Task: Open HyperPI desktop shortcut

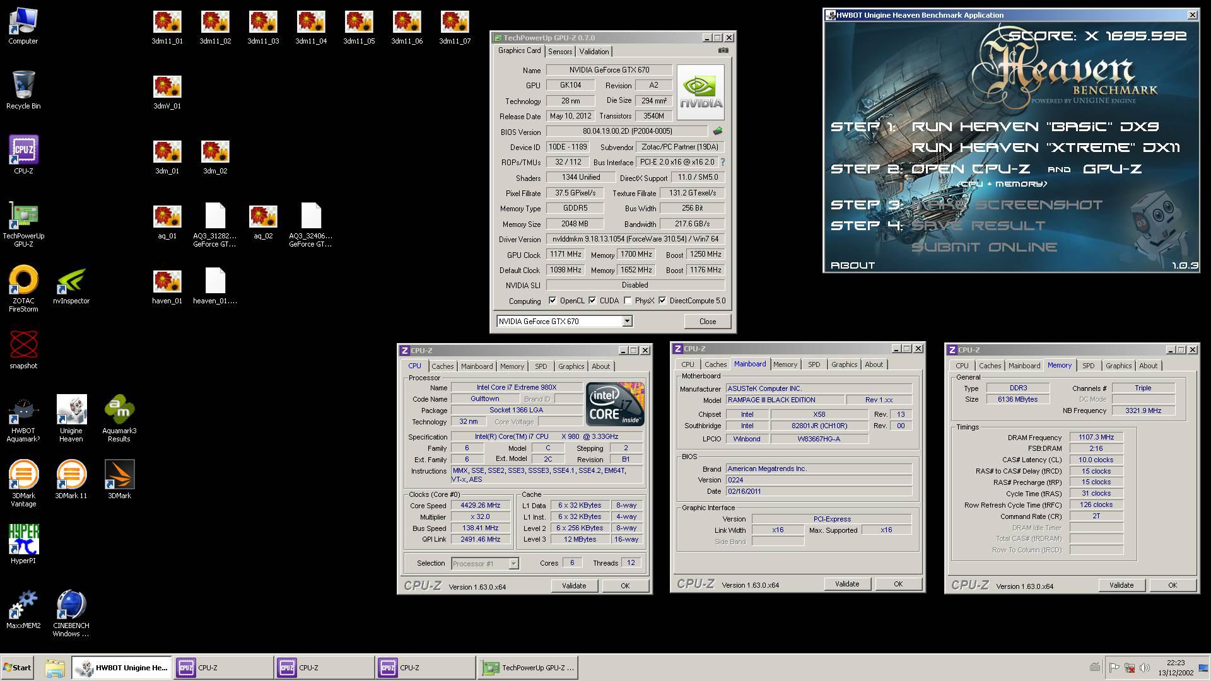Action: click(23, 544)
